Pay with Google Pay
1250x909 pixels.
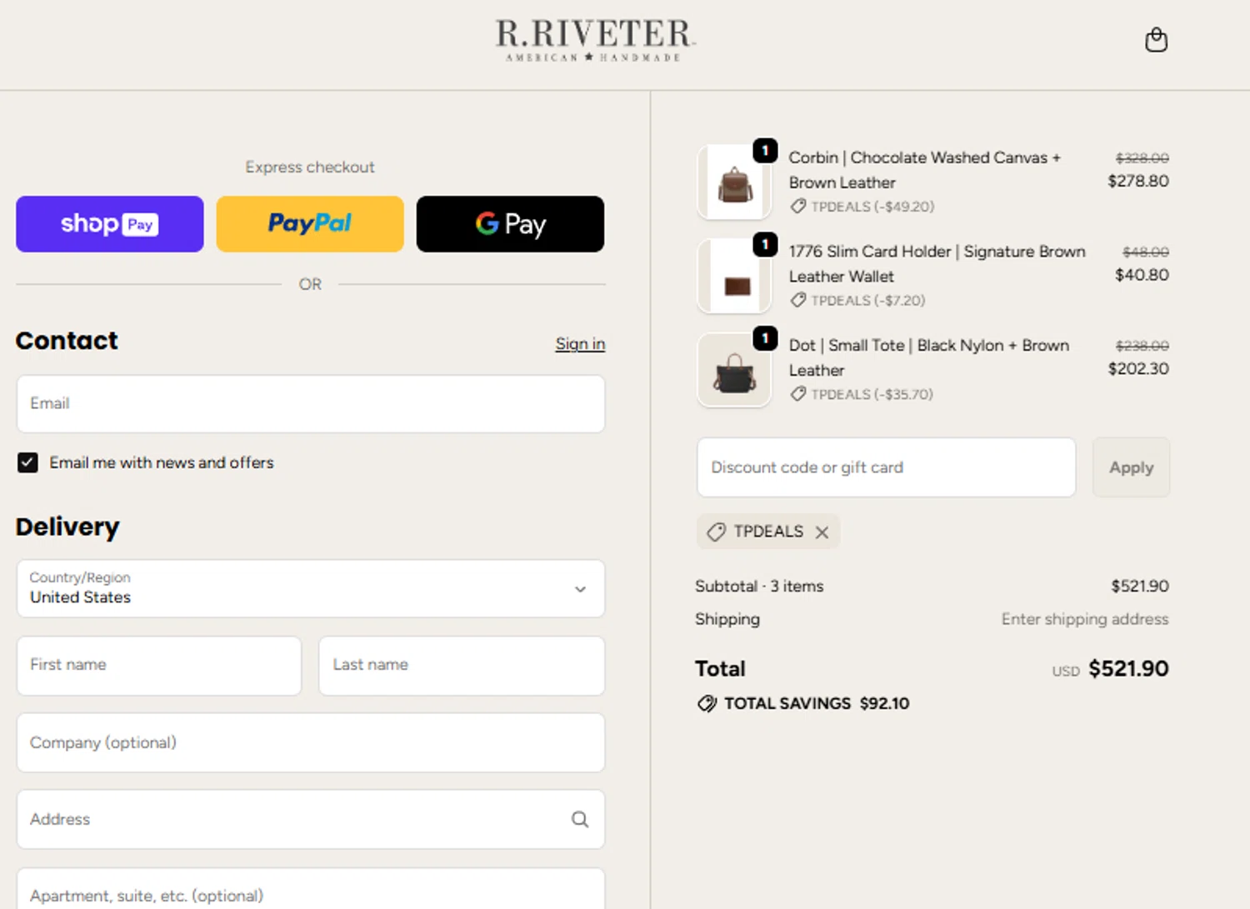(x=510, y=224)
